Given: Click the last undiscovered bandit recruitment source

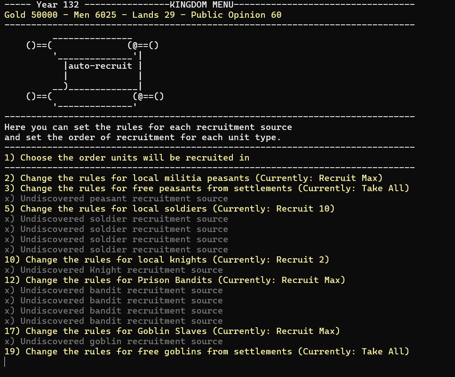Looking at the screenshot, I should tap(113, 321).
